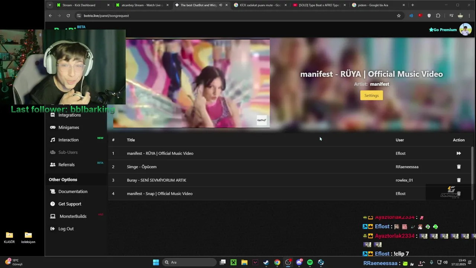Open Google Chrome from the taskbar
The height and width of the screenshot is (268, 476).
[x=277, y=262]
